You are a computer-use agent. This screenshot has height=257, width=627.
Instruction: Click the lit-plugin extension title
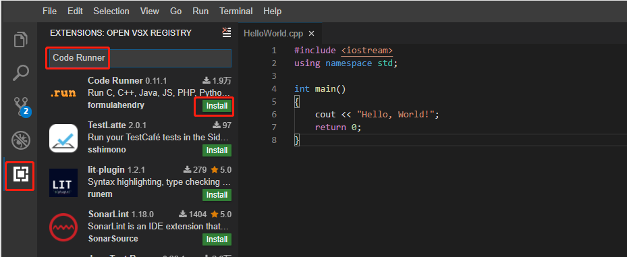tap(106, 169)
